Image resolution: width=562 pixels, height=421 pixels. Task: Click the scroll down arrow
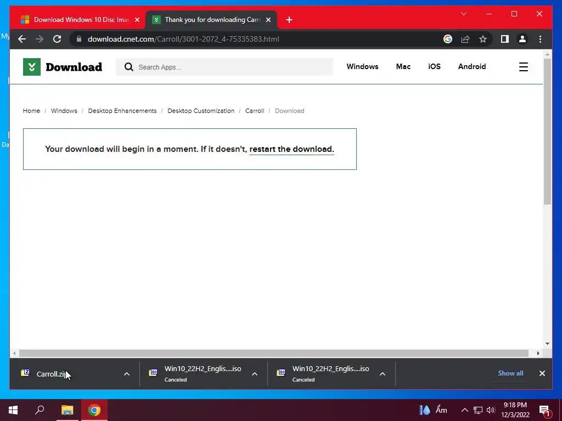click(547, 344)
